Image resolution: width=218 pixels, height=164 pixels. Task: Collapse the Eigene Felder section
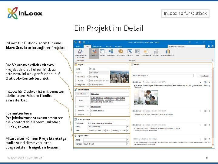(128, 136)
